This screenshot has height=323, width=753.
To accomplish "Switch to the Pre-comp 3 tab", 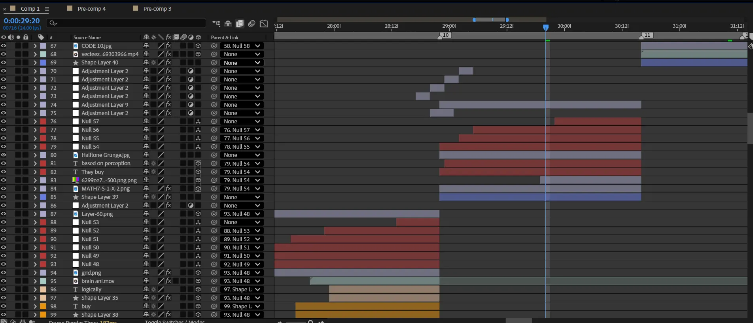I will coord(157,9).
